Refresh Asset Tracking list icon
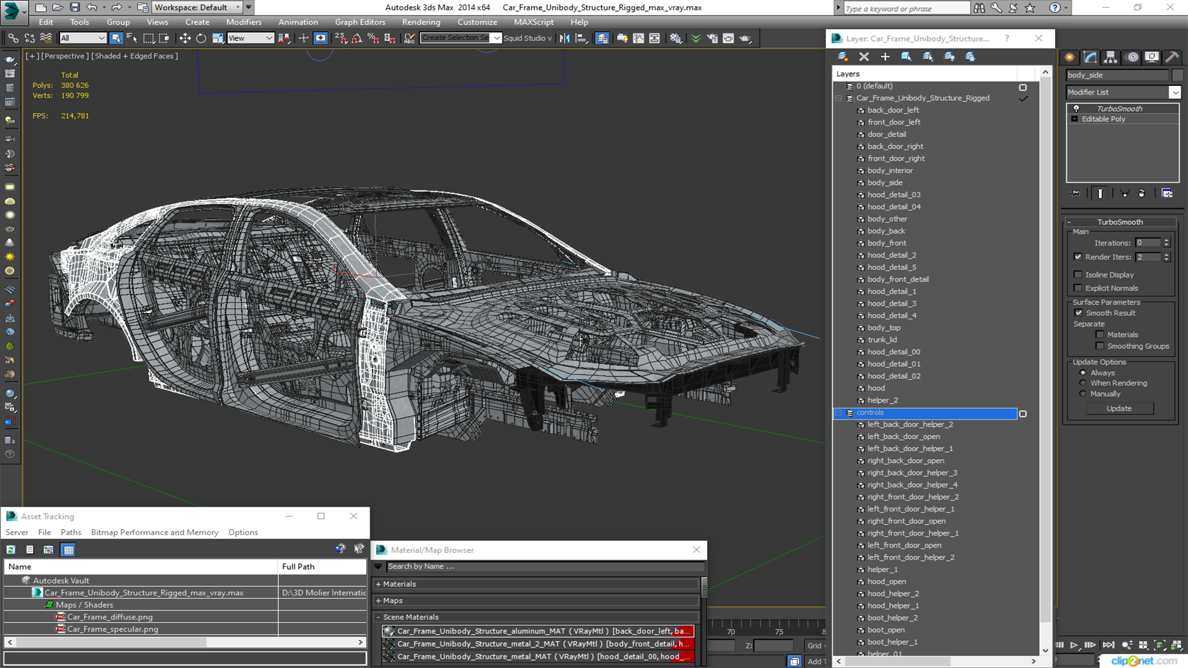Image resolution: width=1188 pixels, height=668 pixels. pos(11,549)
